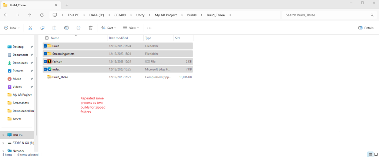This screenshot has width=379, height=157.
Task: Toggle the select-all checkbox beside Name header
Action: tap(47, 38)
